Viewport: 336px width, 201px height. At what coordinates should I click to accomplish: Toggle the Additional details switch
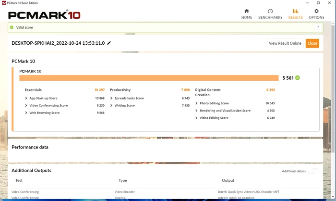(x=313, y=171)
